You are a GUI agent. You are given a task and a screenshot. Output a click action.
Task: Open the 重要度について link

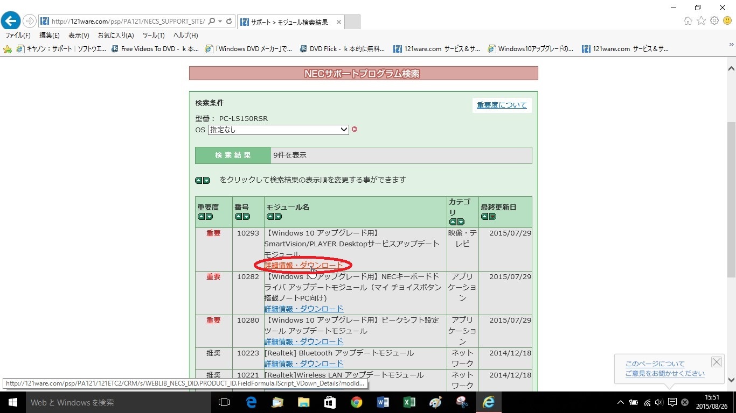(502, 105)
